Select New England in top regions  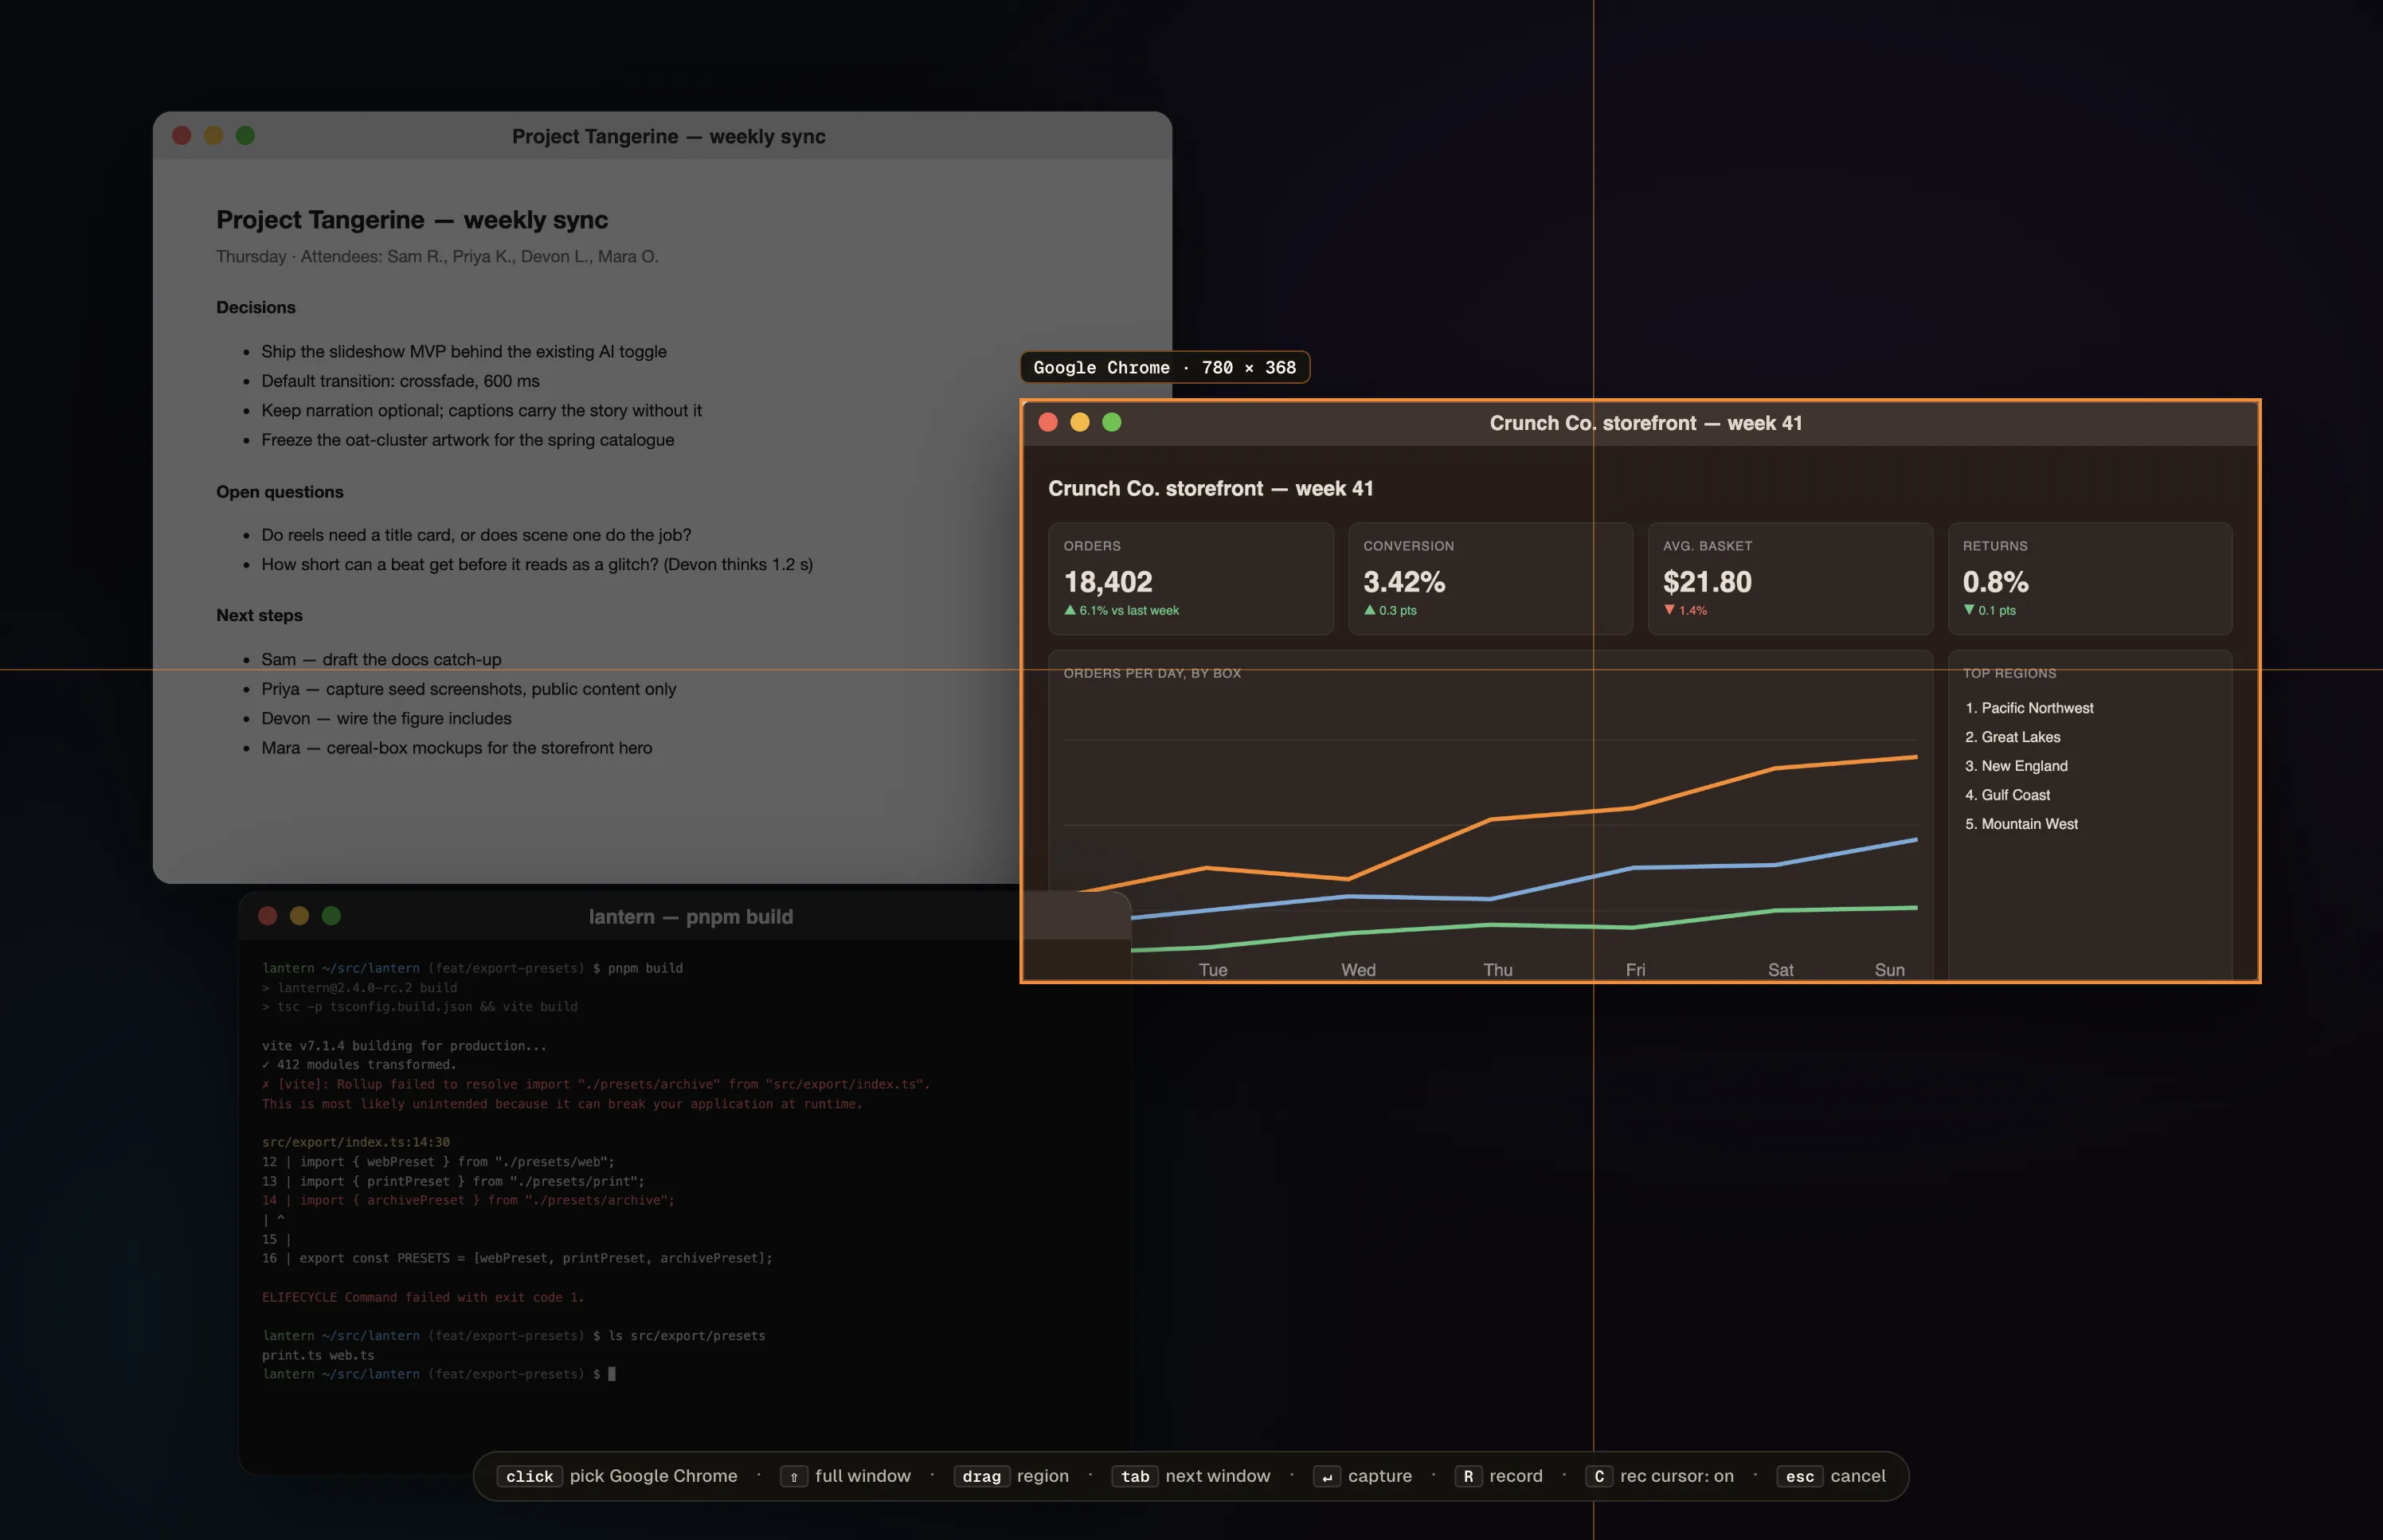click(2016, 766)
